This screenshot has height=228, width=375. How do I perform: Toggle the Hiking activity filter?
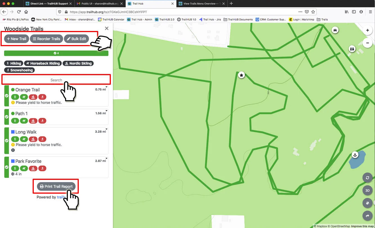(14, 63)
